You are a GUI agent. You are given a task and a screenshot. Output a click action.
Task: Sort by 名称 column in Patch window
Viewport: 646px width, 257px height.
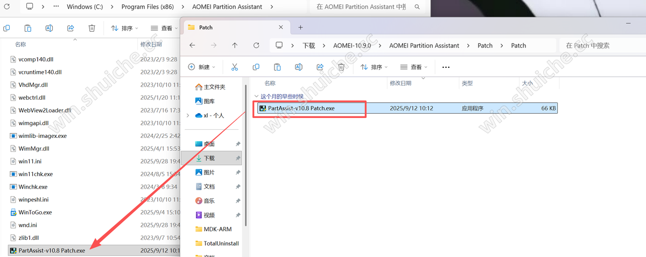(x=270, y=84)
